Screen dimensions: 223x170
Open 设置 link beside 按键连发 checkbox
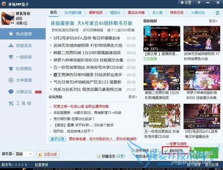coord(120,156)
